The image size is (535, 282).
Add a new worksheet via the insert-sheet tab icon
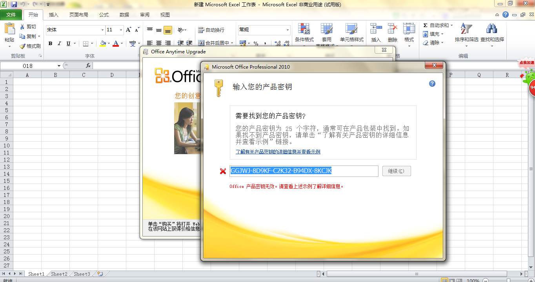[x=100, y=274]
